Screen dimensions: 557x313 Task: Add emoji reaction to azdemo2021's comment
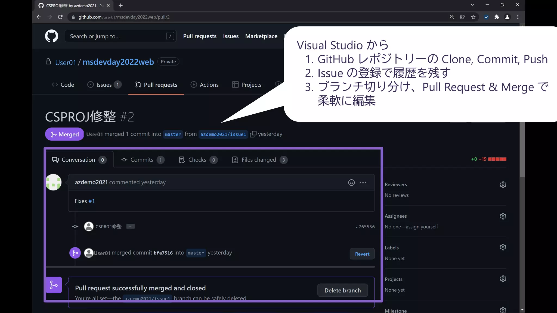pyautogui.click(x=351, y=183)
